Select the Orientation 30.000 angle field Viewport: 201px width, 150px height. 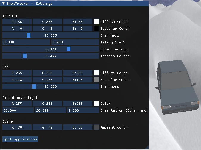coord(18,110)
